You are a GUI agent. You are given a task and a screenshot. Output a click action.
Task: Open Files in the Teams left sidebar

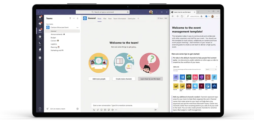(40, 50)
